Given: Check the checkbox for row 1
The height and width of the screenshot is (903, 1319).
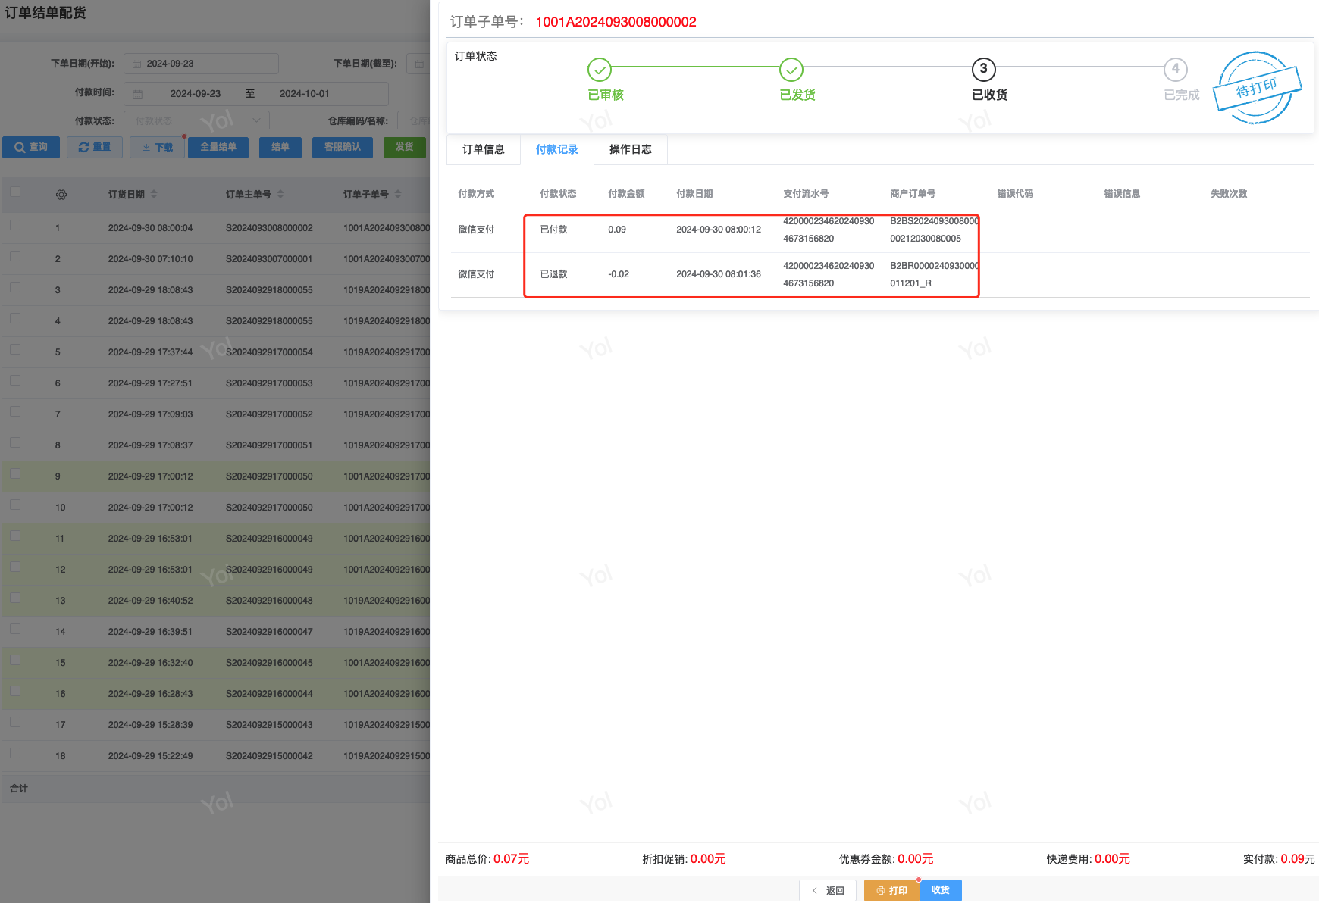Looking at the screenshot, I should (x=15, y=226).
